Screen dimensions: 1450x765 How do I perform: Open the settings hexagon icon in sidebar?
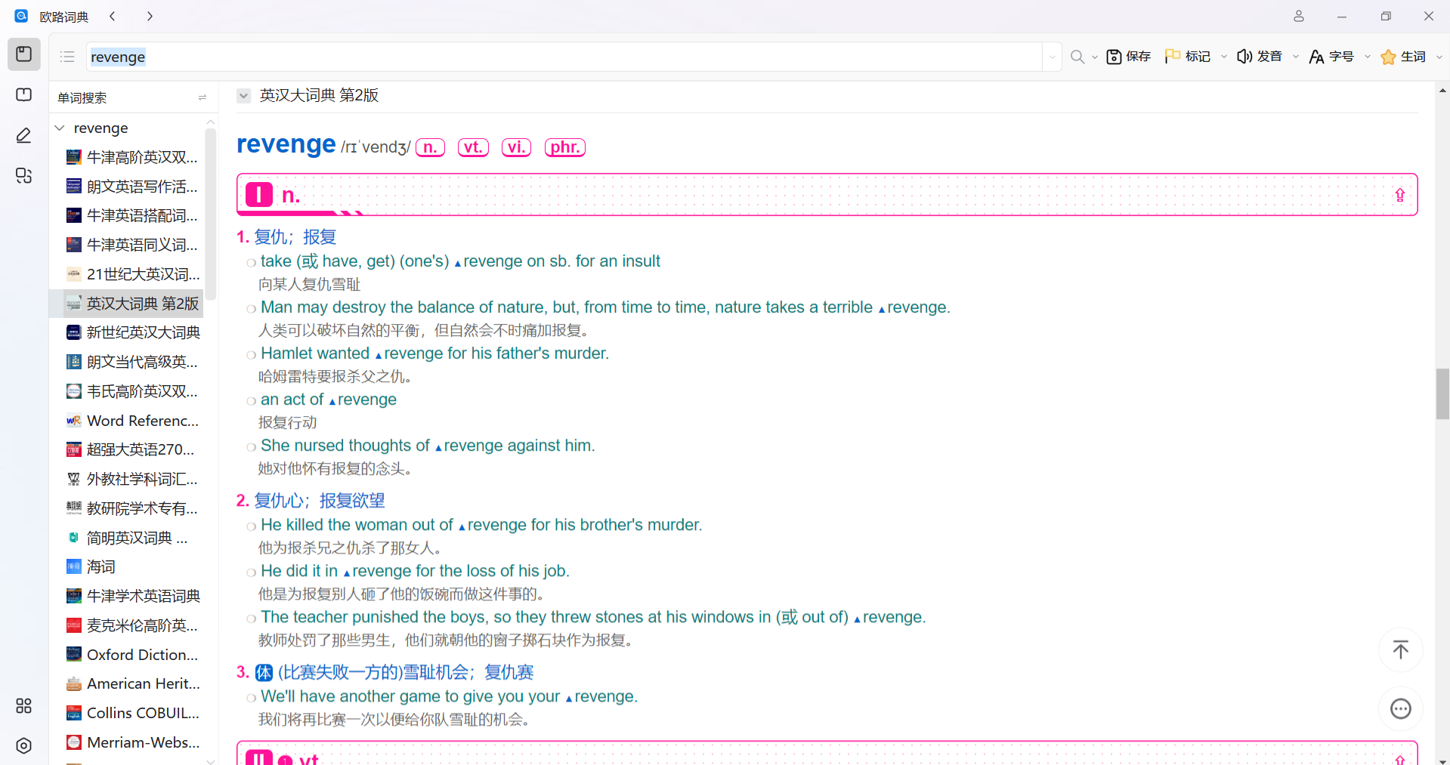[x=24, y=745]
